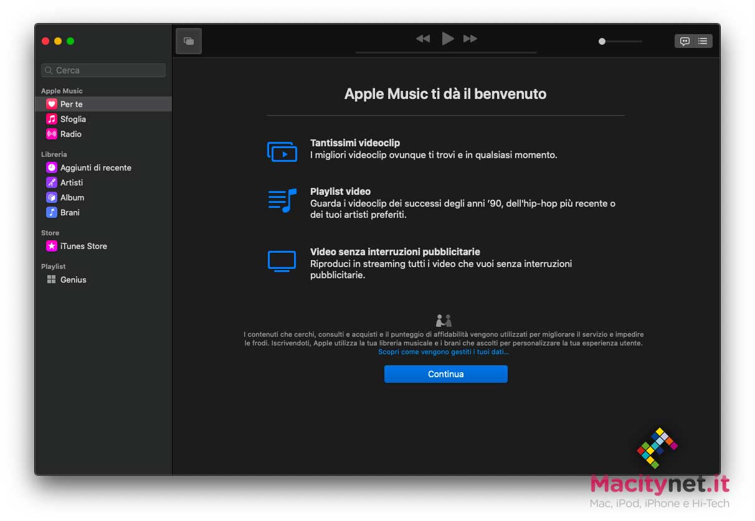Open Sfoglia section
The height and width of the screenshot is (521, 755).
point(103,119)
